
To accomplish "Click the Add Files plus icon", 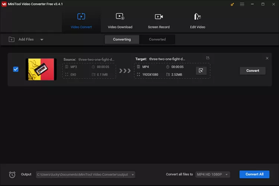I will [x=12, y=39].
